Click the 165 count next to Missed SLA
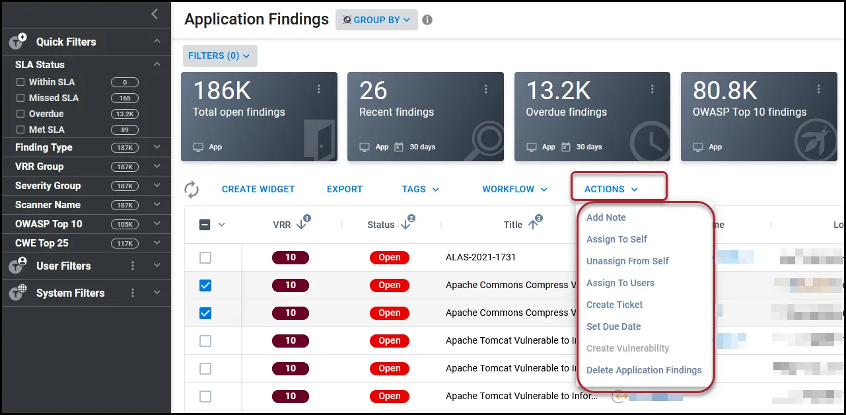The height and width of the screenshot is (415, 846). tap(124, 98)
